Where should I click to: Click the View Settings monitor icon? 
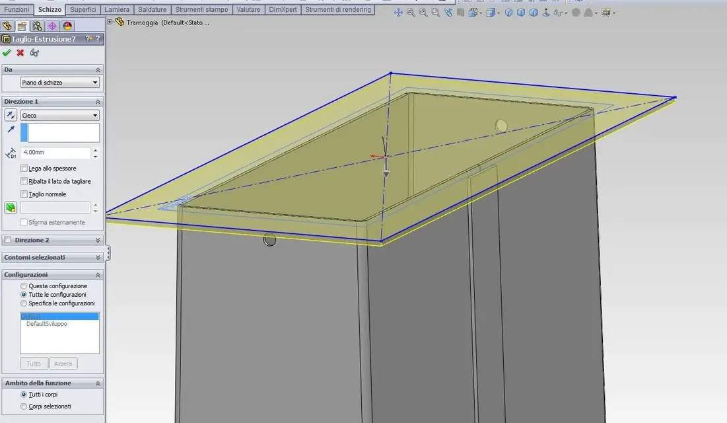[x=606, y=13]
